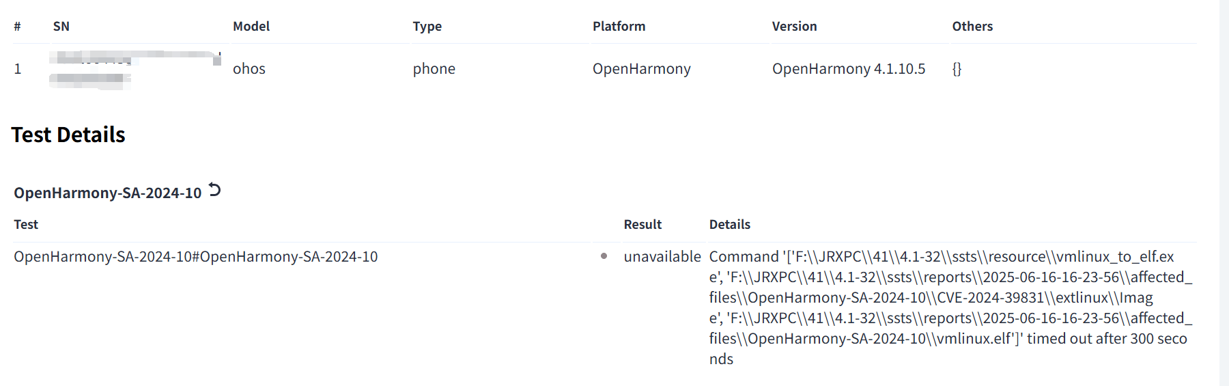Click the OpenHarmony-SA-2024-10 section title
The image size is (1229, 386).
[x=108, y=193]
